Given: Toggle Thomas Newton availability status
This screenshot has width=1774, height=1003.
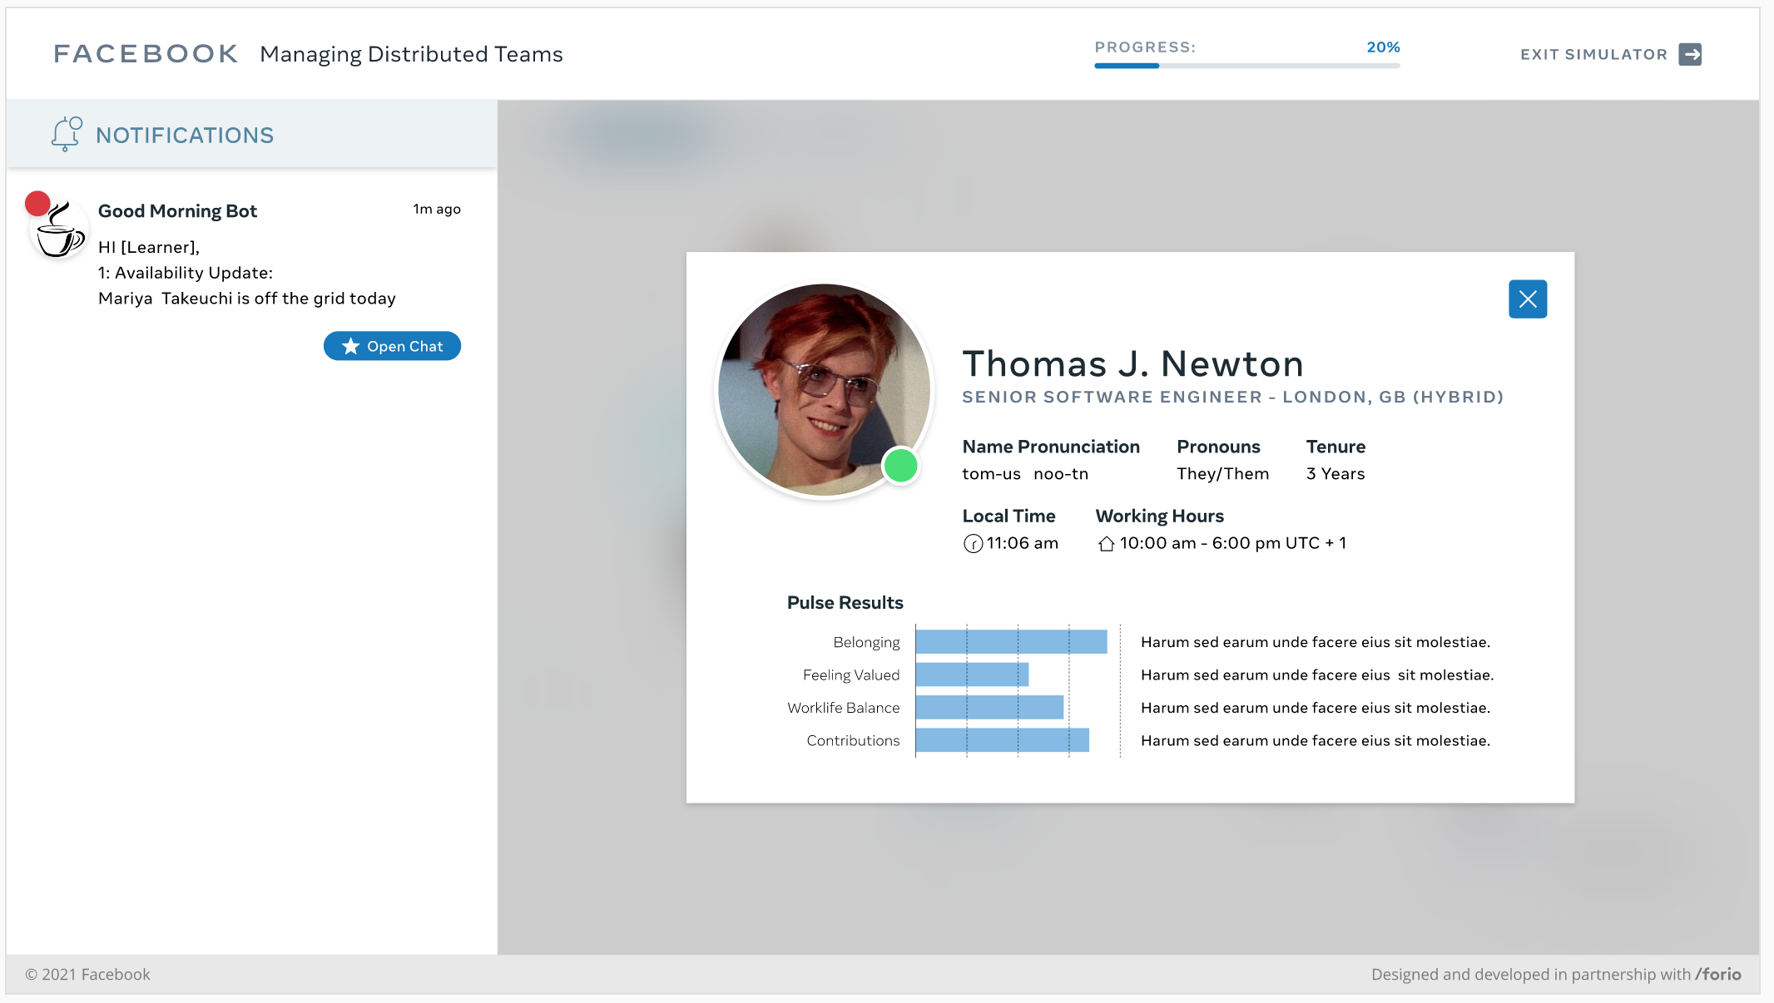Looking at the screenshot, I should tap(903, 467).
